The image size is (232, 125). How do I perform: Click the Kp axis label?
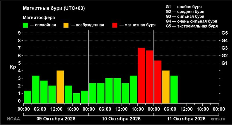pos(13,67)
